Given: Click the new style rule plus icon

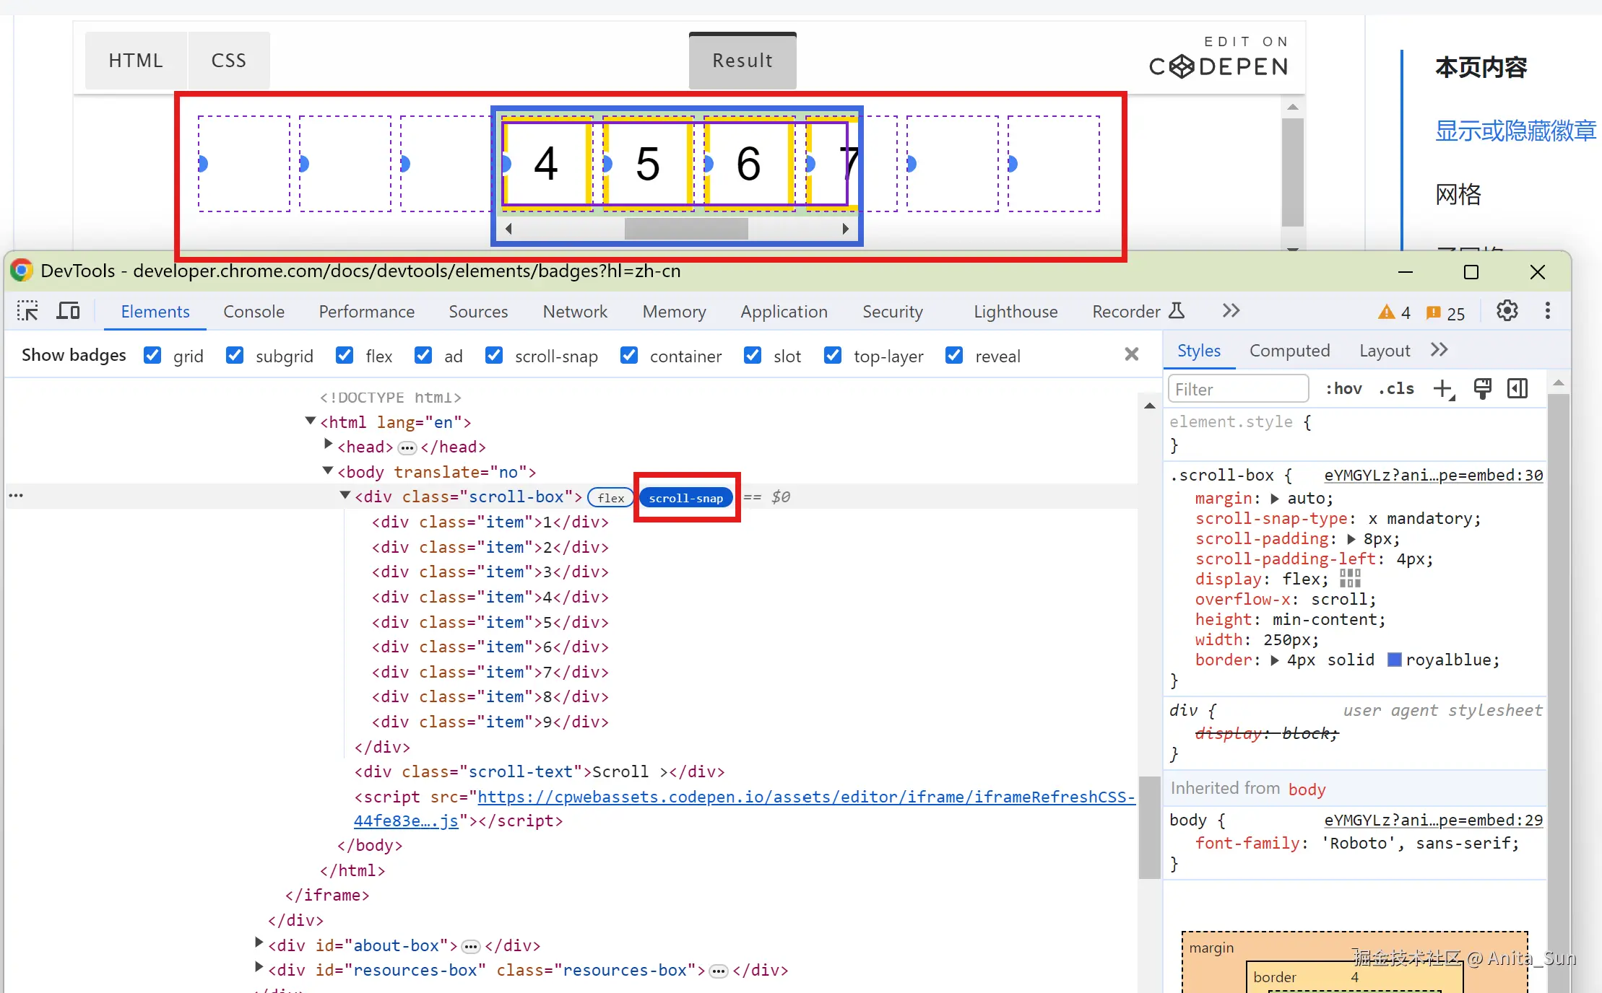Looking at the screenshot, I should pyautogui.click(x=1444, y=389).
